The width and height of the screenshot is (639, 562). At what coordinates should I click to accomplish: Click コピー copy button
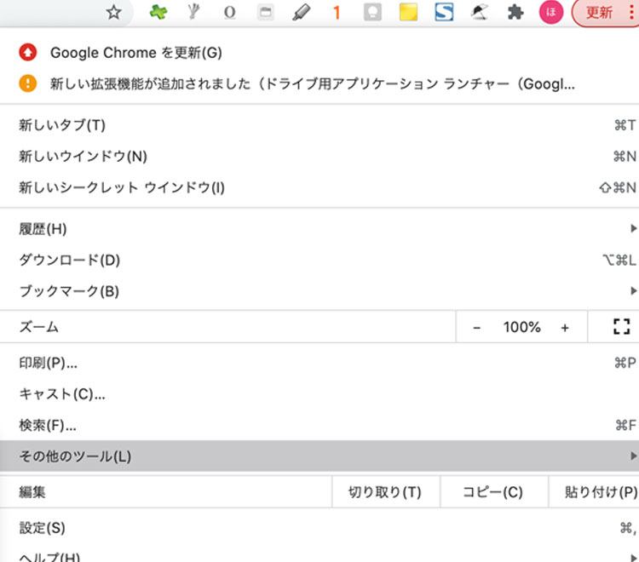click(492, 492)
